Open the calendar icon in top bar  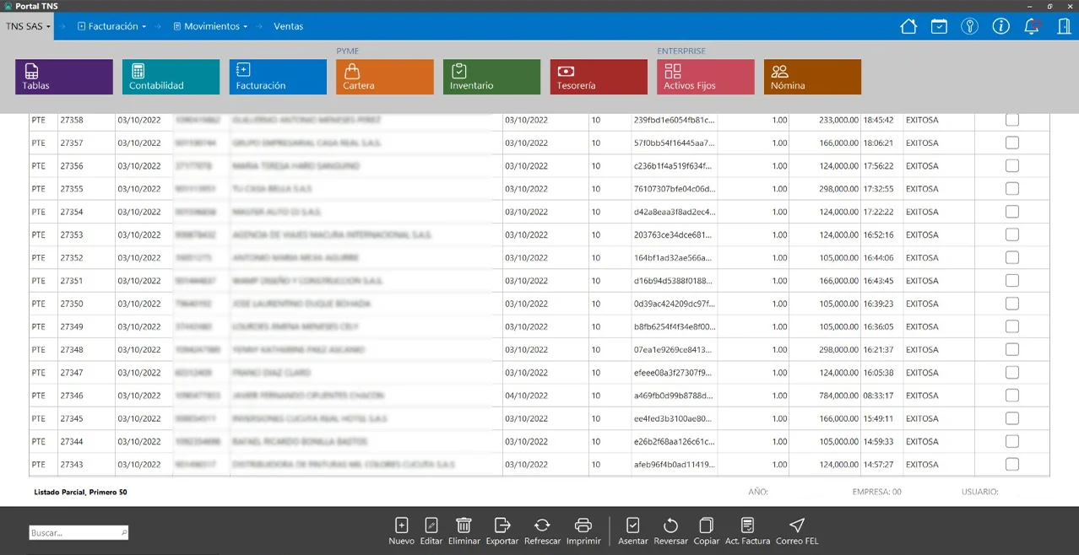click(x=939, y=26)
